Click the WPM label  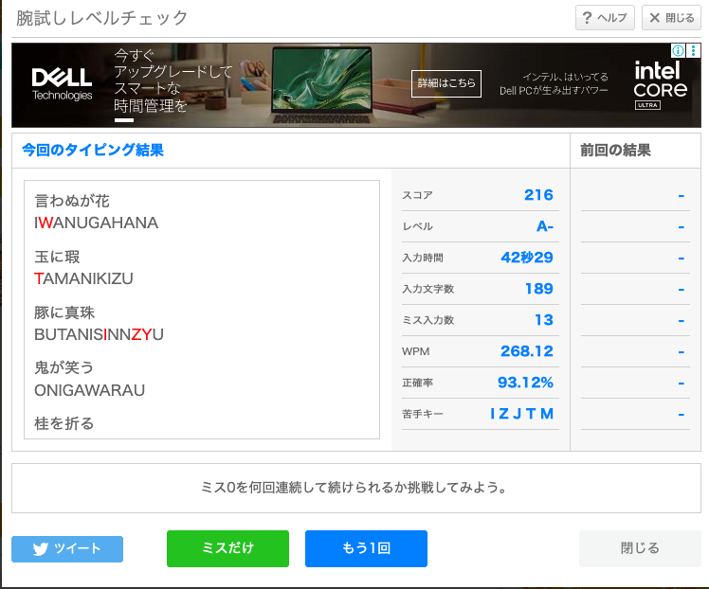[415, 351]
